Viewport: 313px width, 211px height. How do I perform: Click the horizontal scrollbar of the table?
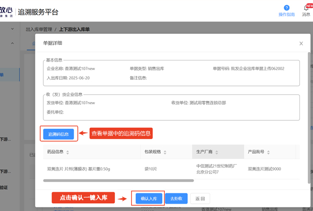(x=118, y=180)
